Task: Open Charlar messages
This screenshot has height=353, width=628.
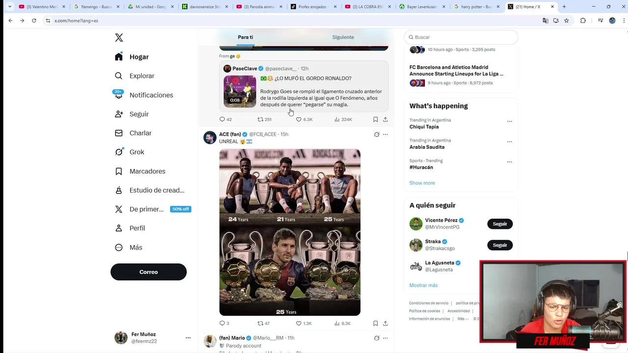Action: click(x=133, y=133)
